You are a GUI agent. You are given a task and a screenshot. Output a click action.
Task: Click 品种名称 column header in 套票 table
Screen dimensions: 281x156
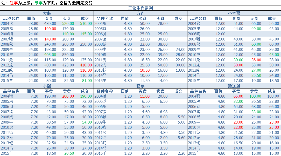click(105, 91)
